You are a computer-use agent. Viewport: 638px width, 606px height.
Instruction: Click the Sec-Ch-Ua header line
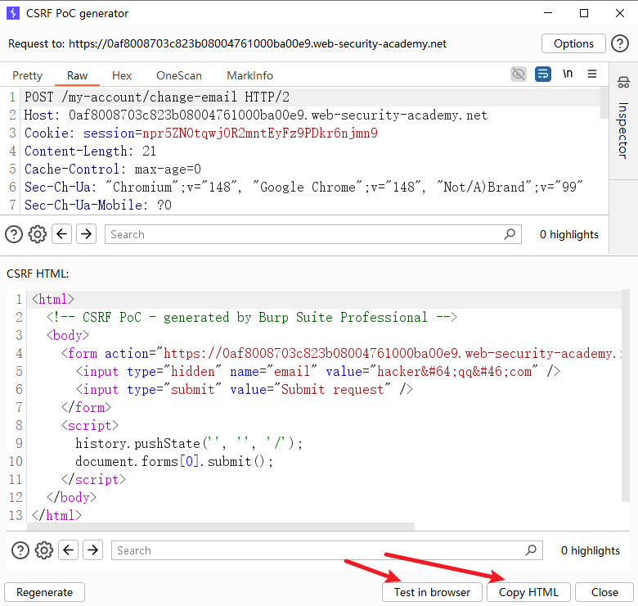point(303,187)
